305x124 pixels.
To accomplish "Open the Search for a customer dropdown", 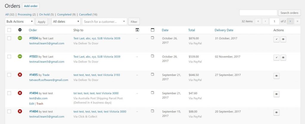I will pyautogui.click(x=105, y=21).
